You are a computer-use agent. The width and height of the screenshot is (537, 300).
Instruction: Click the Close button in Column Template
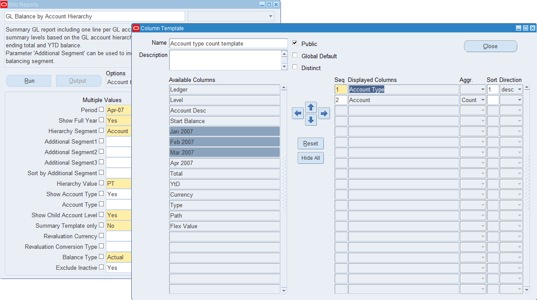490,46
